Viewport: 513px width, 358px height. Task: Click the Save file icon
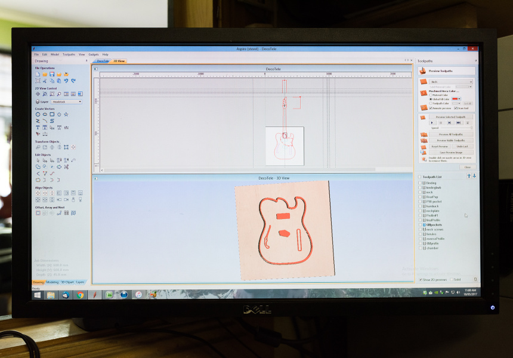coord(52,75)
